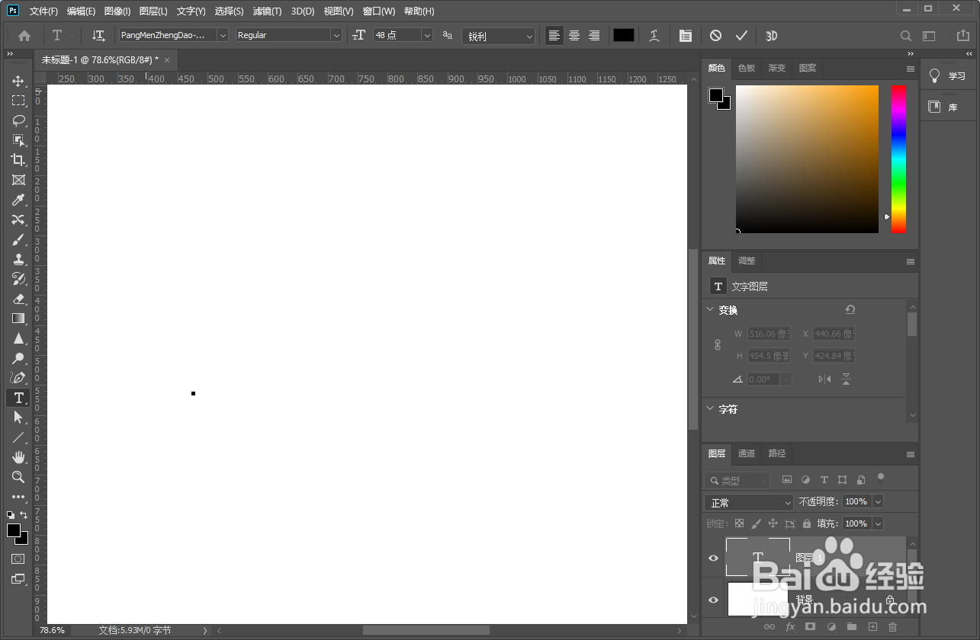Select the Move tool

tap(18, 81)
